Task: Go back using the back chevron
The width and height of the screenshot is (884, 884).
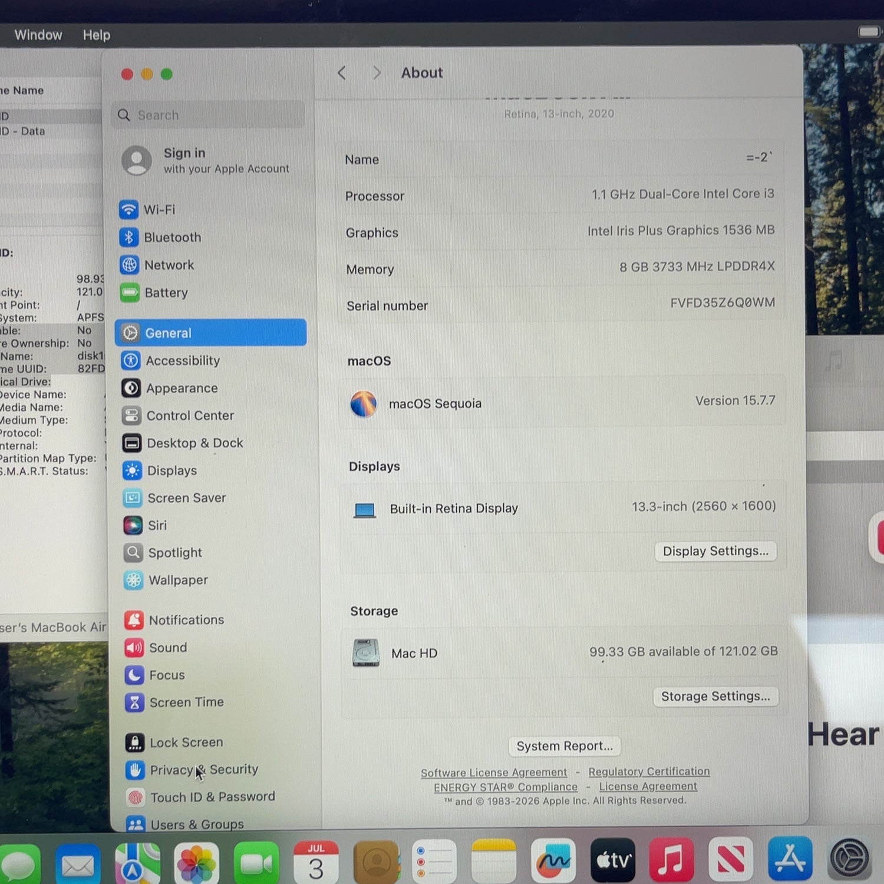Action: 342,72
